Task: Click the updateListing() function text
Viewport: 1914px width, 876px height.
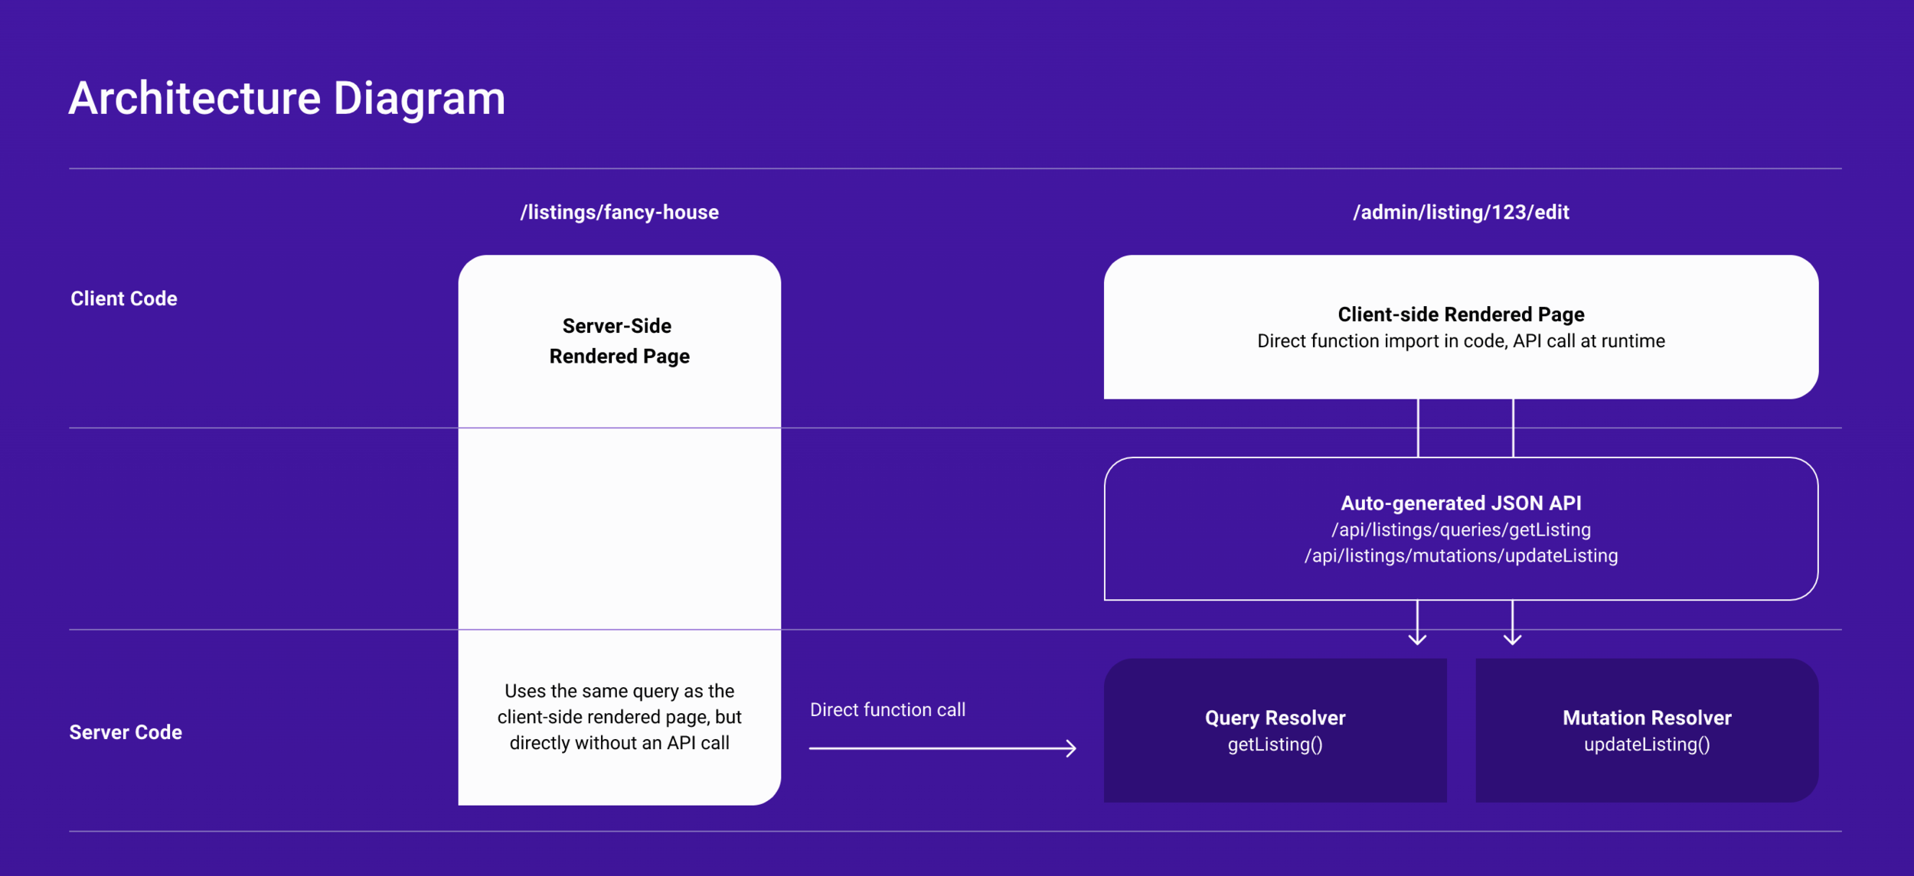Action: (1646, 744)
